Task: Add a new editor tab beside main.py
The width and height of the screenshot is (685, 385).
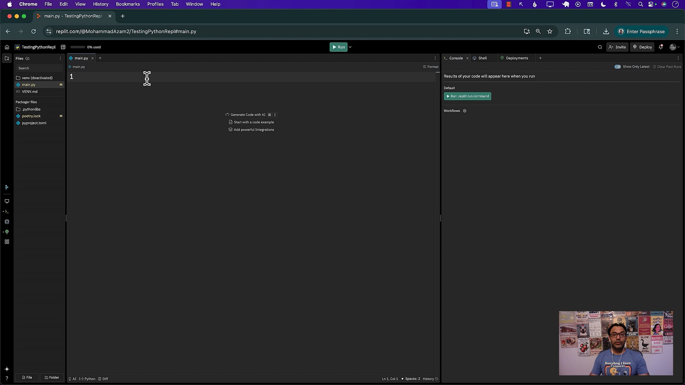Action: pos(100,58)
